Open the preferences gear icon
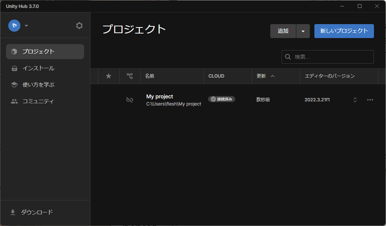386x226 pixels. pos(79,26)
